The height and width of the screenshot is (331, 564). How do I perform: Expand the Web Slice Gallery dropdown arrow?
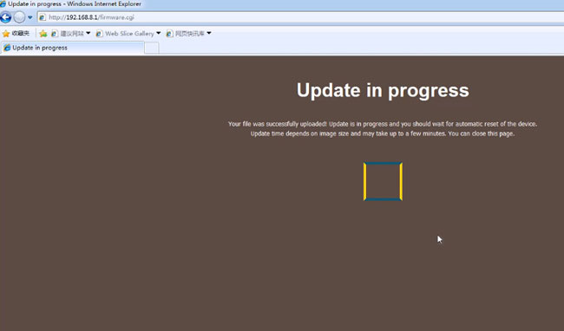159,33
